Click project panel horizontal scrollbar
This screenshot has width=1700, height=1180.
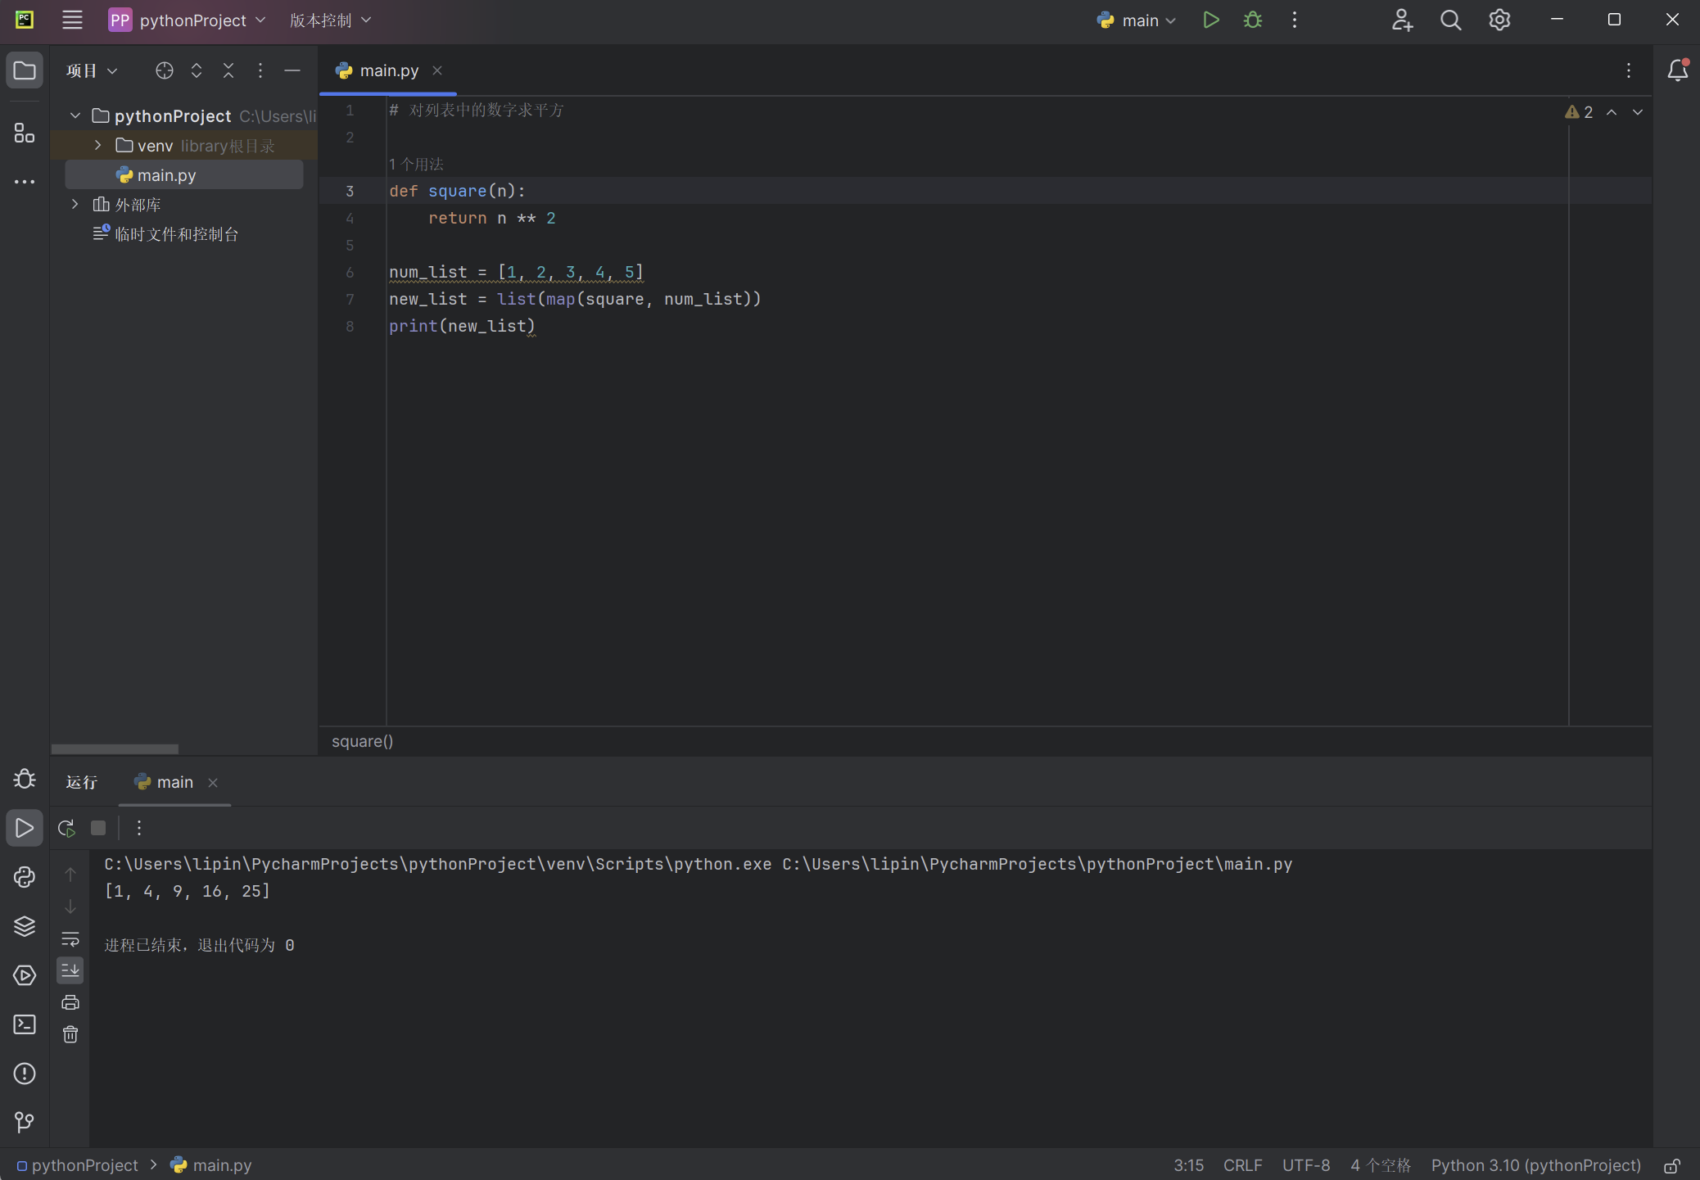pos(115,749)
